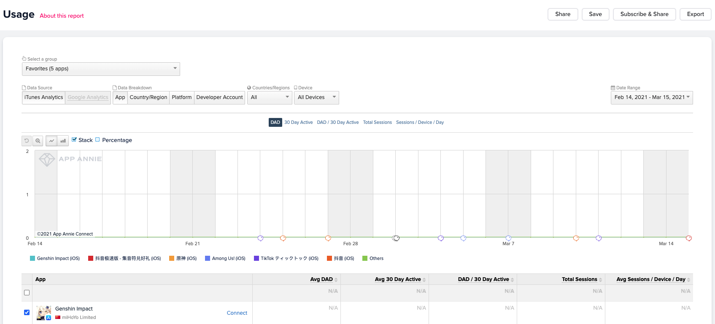Click the Export button
Screen dimensions: 715x324
point(696,14)
